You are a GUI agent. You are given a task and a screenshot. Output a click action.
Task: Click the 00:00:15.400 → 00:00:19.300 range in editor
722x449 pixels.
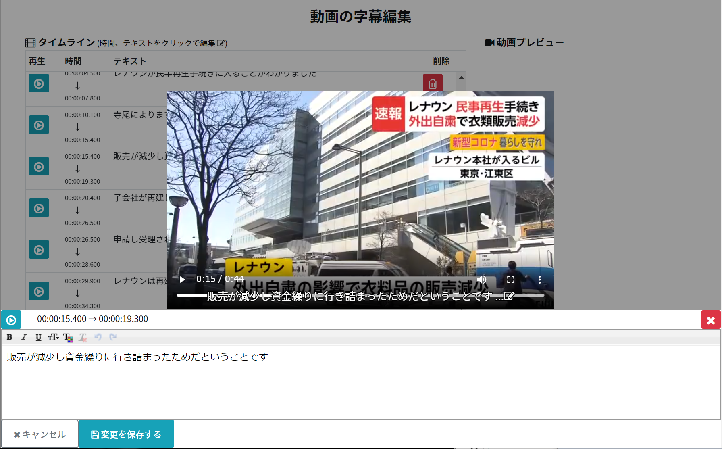pos(93,319)
